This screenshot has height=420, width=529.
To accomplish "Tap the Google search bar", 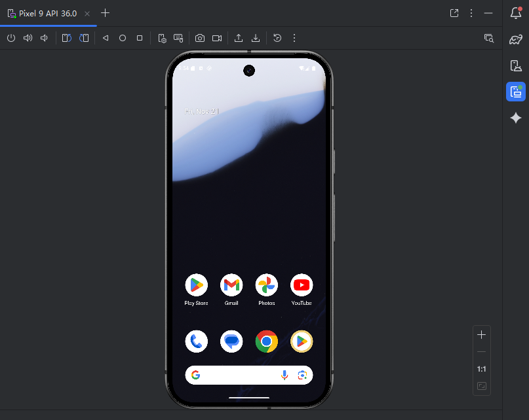I will (239, 375).
